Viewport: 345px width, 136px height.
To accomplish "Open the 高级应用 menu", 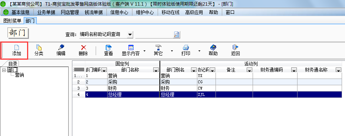I will (x=194, y=13).
